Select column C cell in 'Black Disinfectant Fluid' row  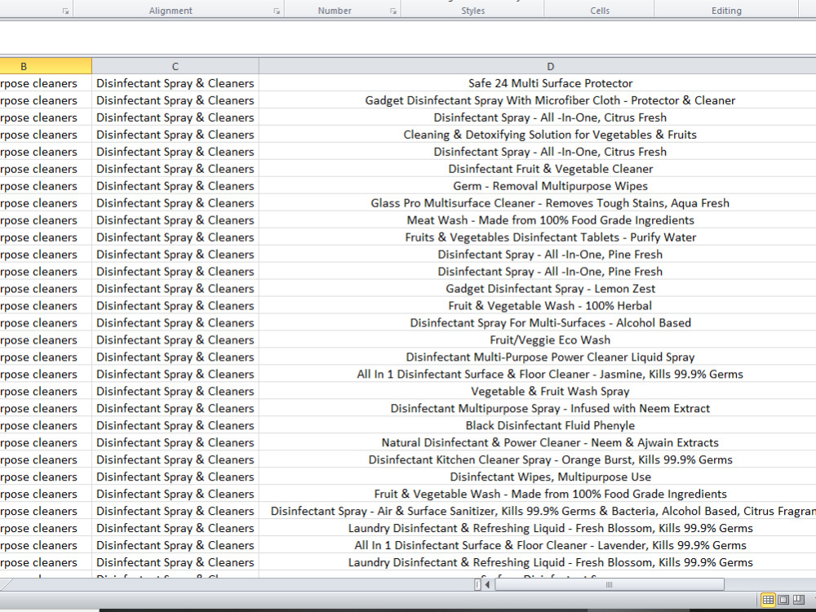point(175,426)
